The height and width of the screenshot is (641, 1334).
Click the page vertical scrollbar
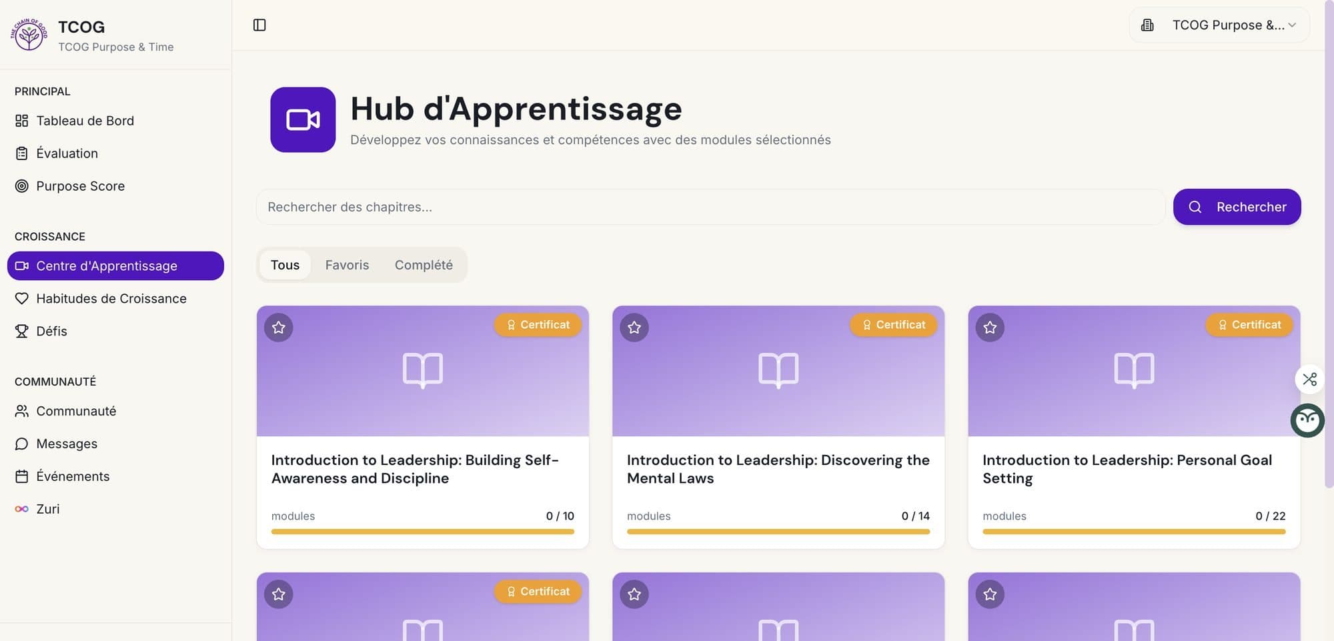tap(1329, 243)
